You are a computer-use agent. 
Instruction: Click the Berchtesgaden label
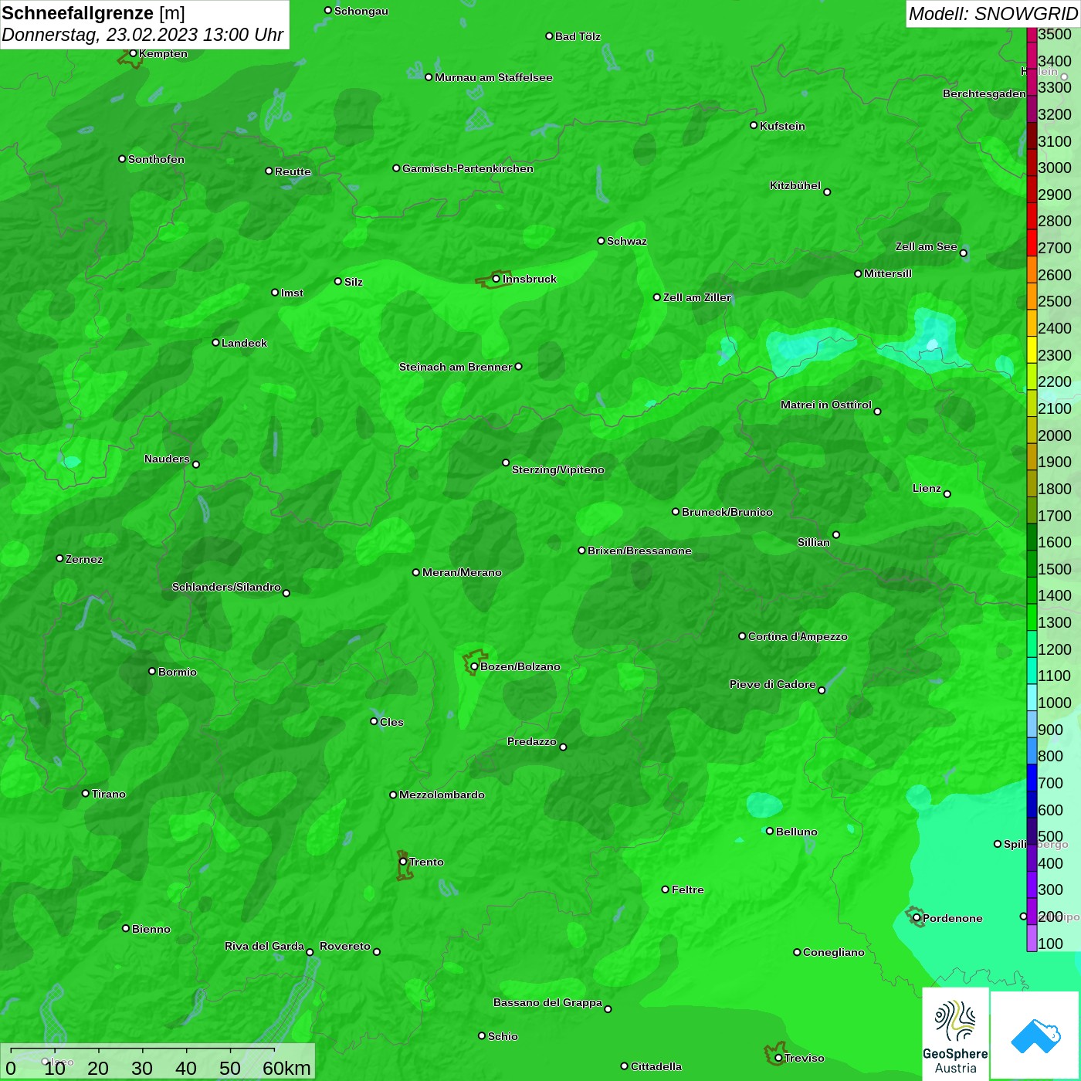click(x=984, y=93)
